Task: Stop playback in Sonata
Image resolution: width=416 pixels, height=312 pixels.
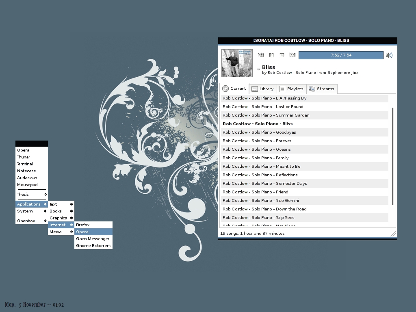Action: (x=282, y=55)
